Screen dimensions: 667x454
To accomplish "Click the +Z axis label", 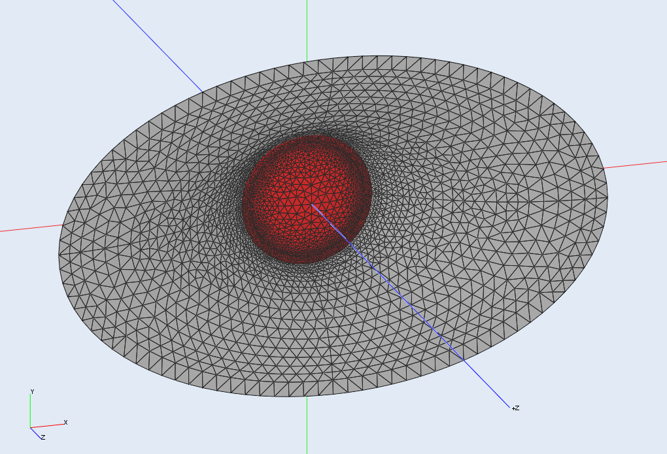I will pyautogui.click(x=515, y=408).
